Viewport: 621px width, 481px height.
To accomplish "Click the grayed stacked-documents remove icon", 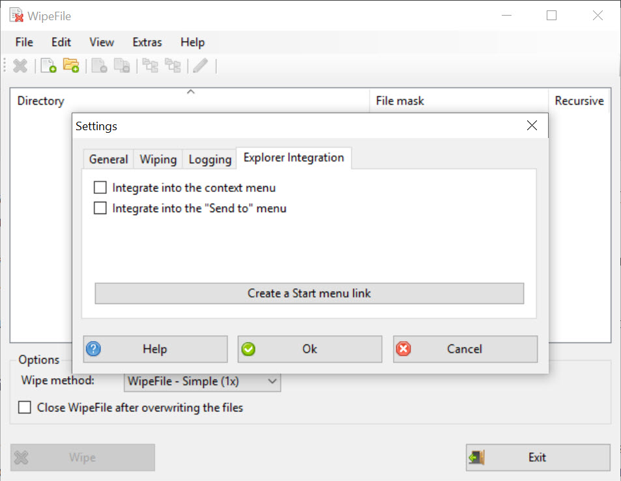I will point(122,66).
